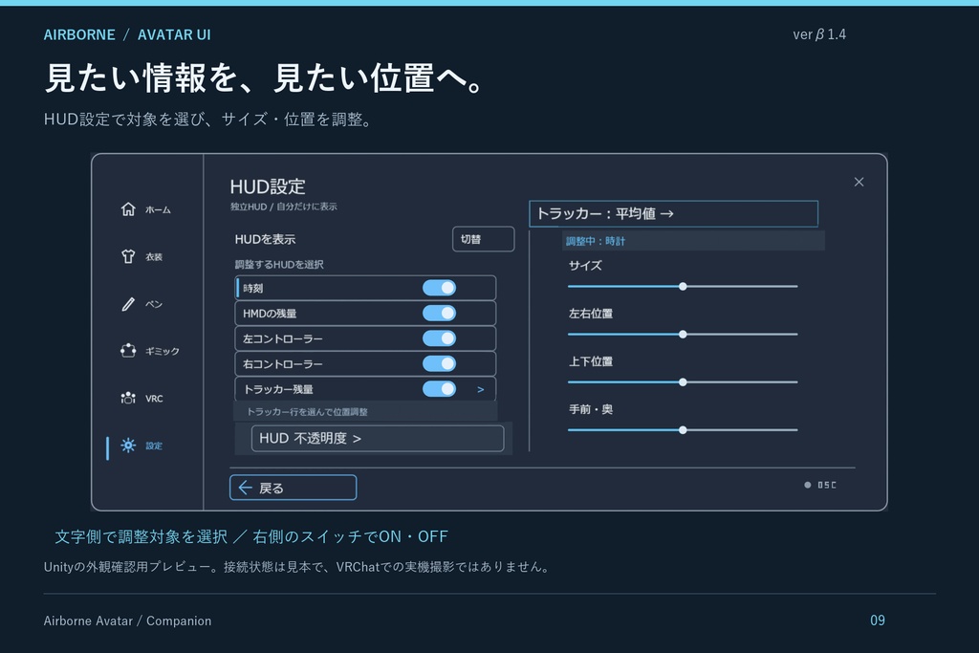Go back with the 戻る button

pos(293,488)
